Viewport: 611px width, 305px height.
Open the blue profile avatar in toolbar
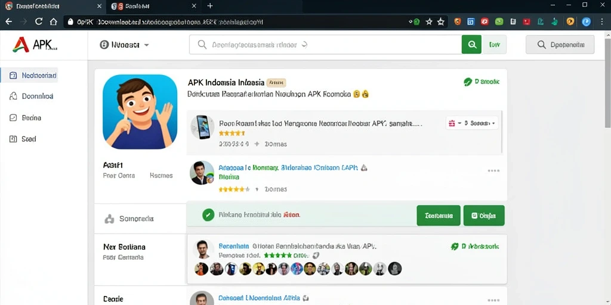pos(586,22)
